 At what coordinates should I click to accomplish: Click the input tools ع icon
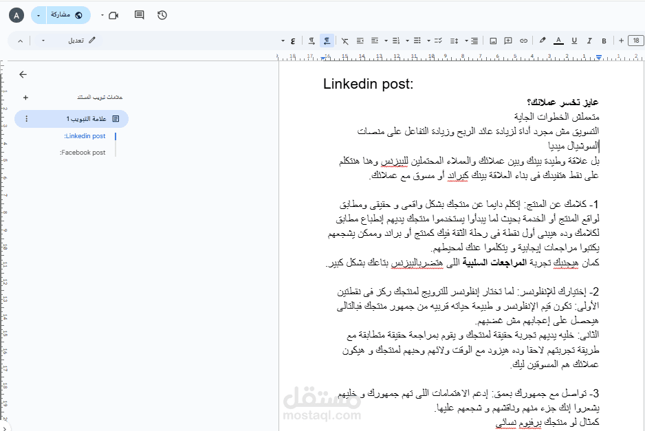[293, 41]
